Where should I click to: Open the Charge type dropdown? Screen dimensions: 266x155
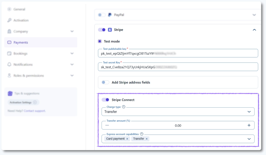pyautogui.click(x=178, y=112)
